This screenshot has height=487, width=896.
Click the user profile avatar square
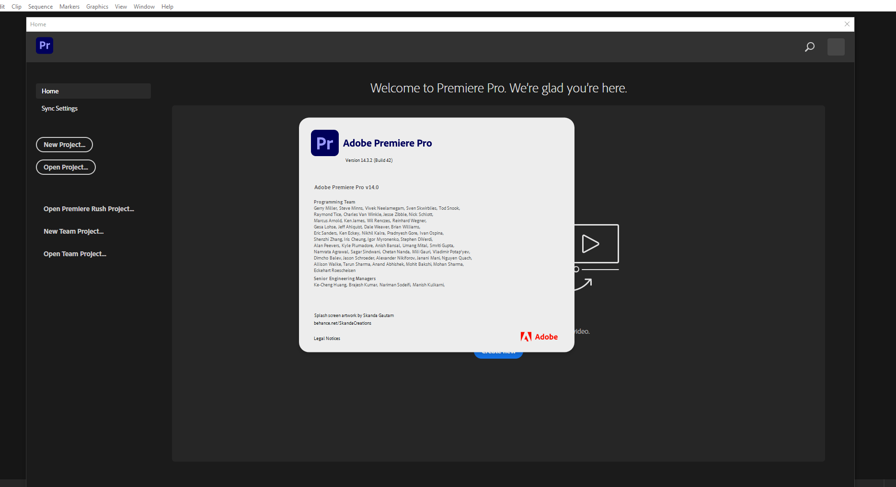pos(836,47)
